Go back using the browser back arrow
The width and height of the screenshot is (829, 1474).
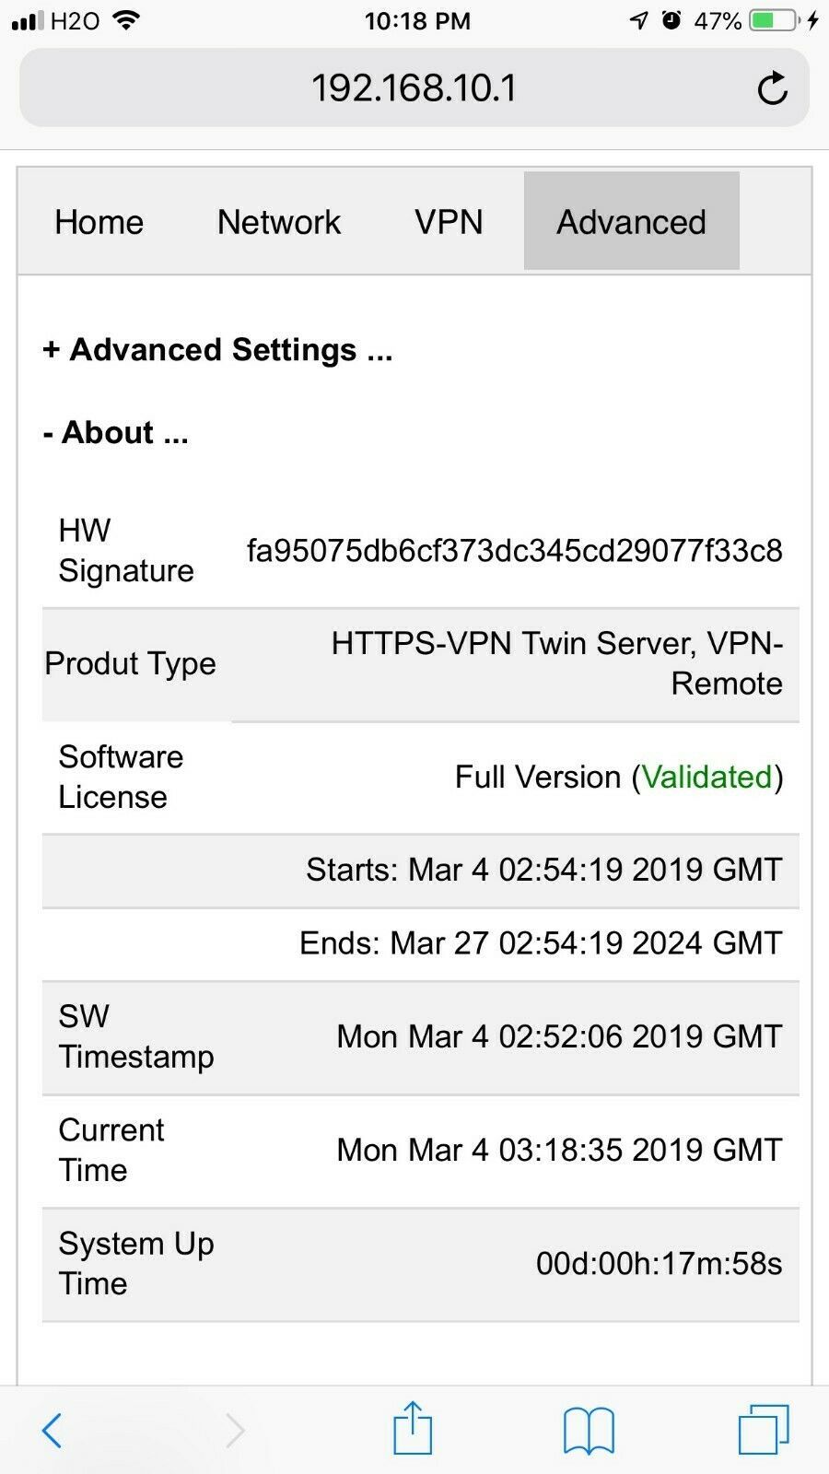(53, 1430)
